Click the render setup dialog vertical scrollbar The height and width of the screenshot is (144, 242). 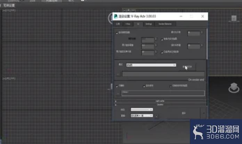[207, 44]
